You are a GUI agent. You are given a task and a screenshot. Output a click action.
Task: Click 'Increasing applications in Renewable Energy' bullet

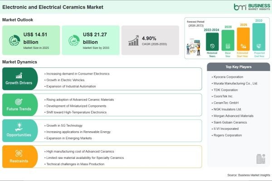[78, 132]
